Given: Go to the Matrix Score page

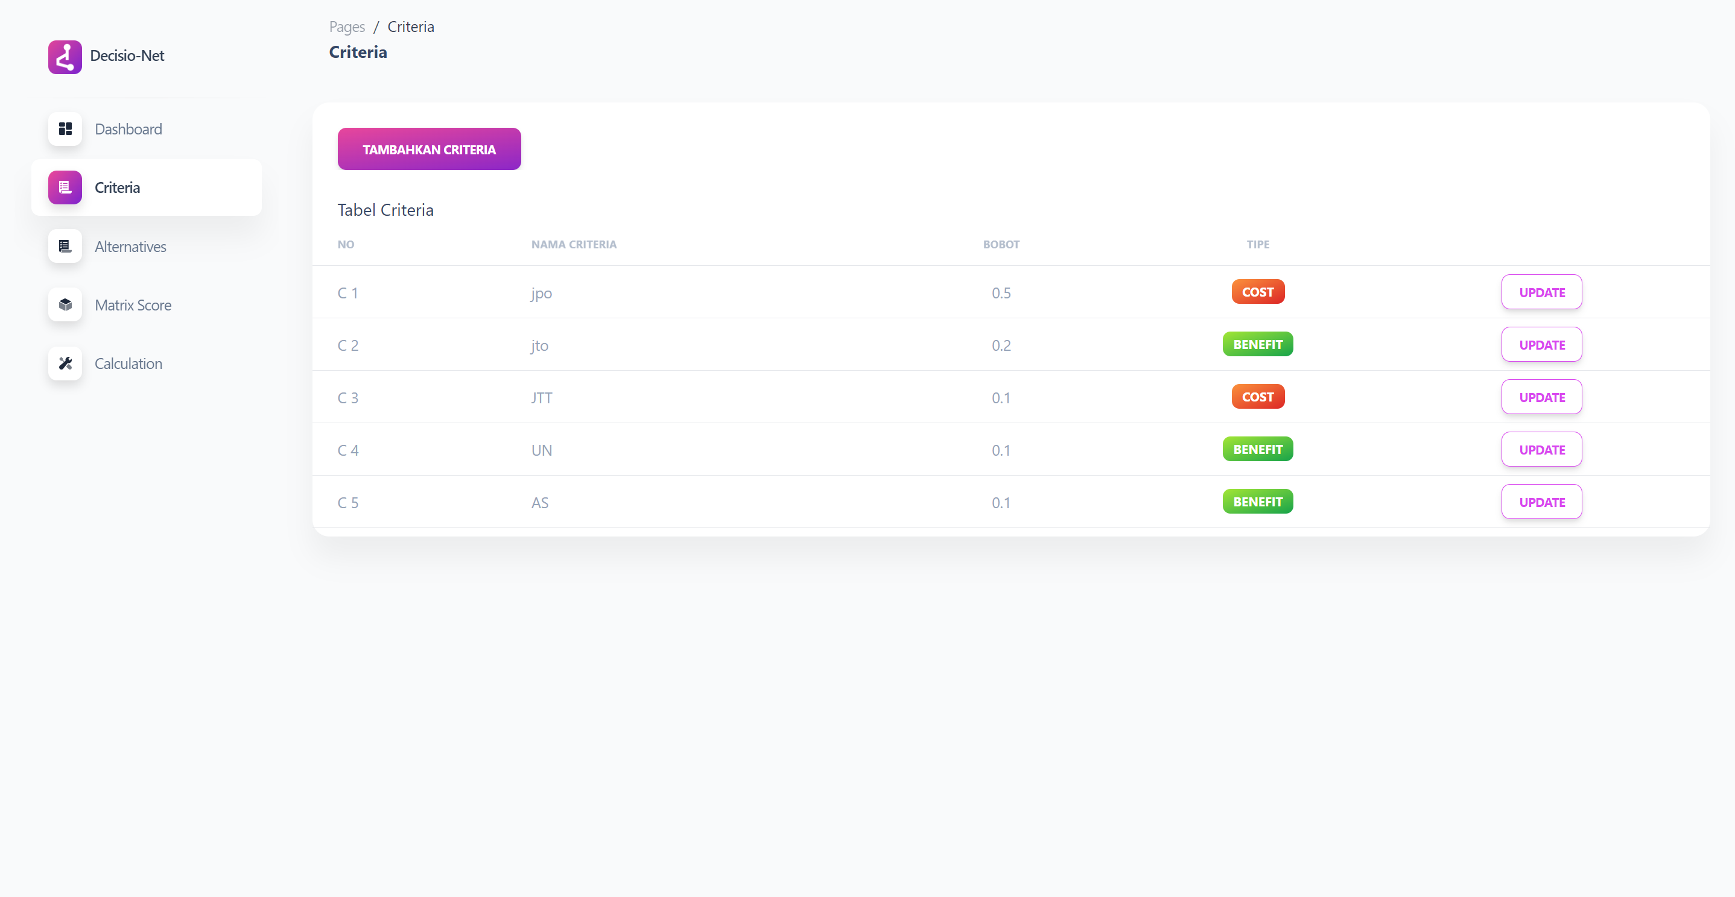Looking at the screenshot, I should 133,305.
